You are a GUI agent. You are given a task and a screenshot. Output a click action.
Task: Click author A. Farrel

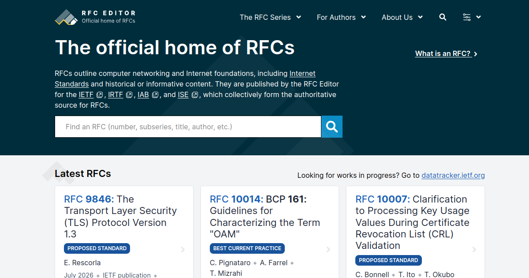[274, 263]
